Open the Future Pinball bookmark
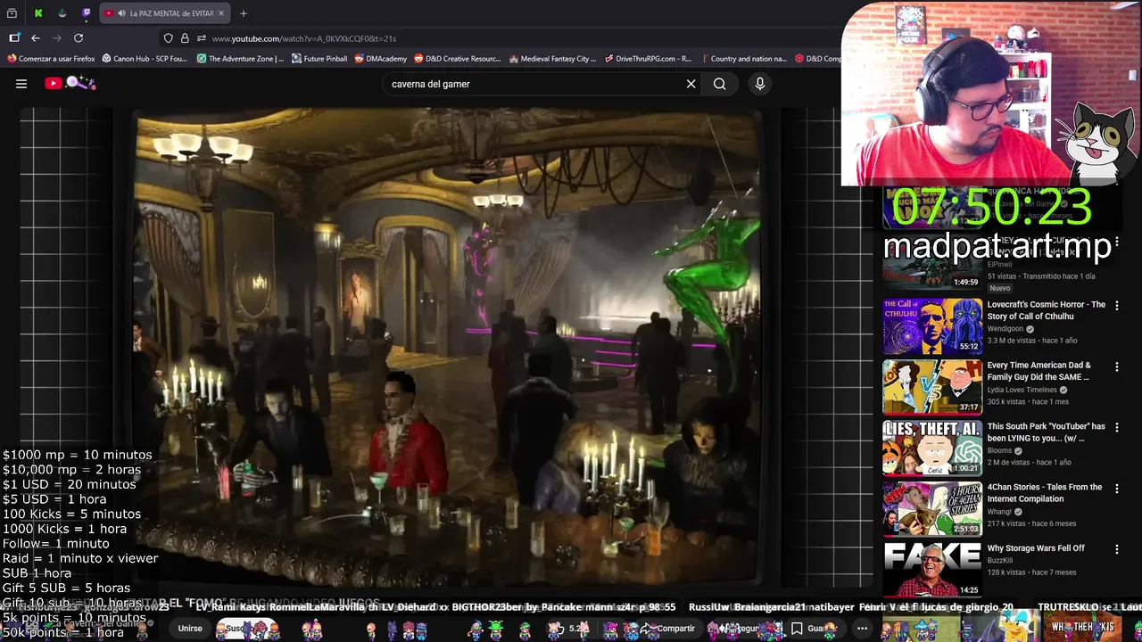1142x642 pixels. pyautogui.click(x=319, y=59)
